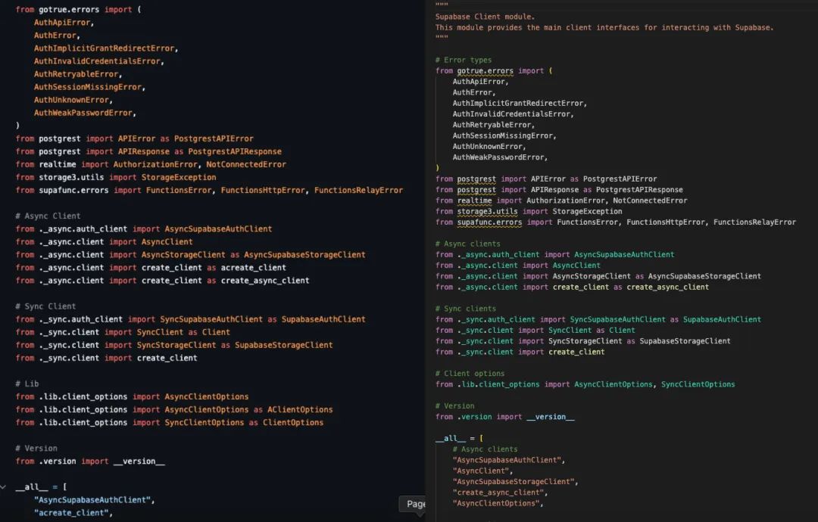Click __version__ import in the left pane
Screen dimensions: 818x522
pyautogui.click(x=139, y=461)
